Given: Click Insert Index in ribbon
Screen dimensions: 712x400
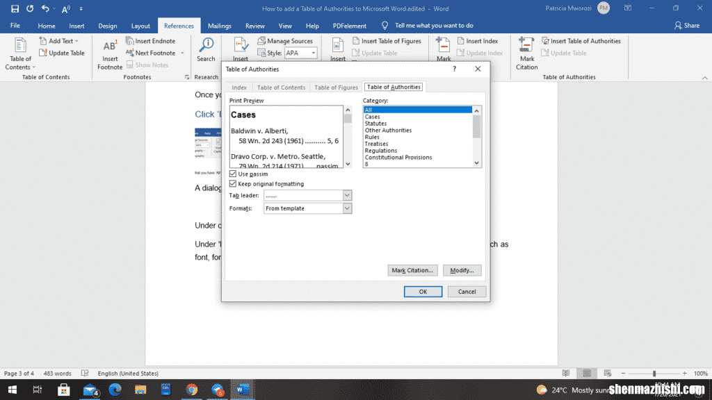Looking at the screenshot, I should pos(477,41).
